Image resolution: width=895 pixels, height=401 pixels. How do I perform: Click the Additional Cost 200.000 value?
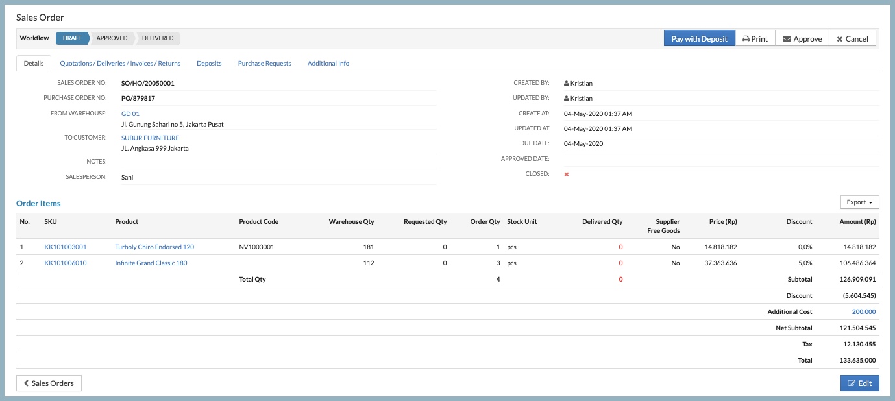(864, 312)
